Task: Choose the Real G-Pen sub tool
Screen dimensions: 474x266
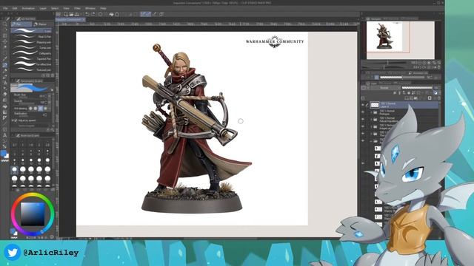Action: 32,36
